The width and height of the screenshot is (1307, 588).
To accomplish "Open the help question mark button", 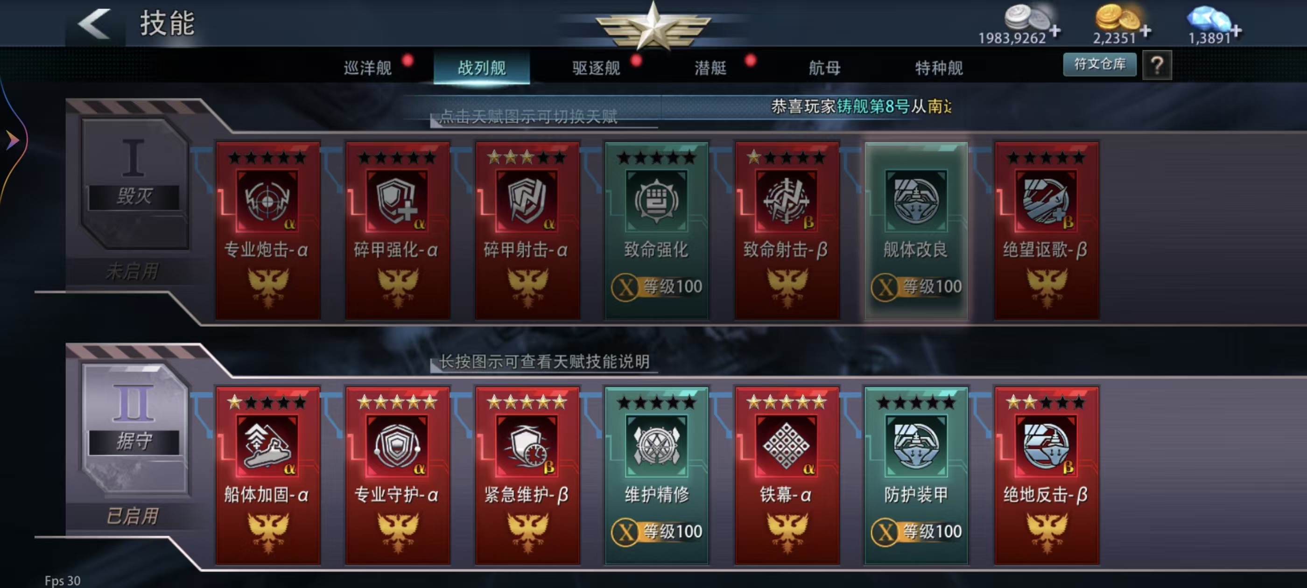I will click(x=1157, y=65).
